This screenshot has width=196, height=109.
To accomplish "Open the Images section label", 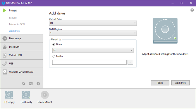I will point(13,10).
